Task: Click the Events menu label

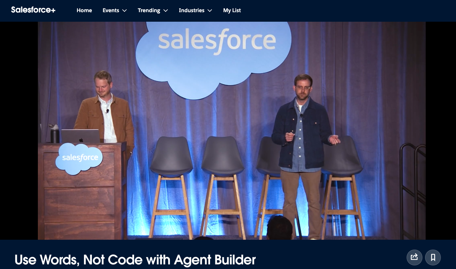Action: (x=111, y=11)
